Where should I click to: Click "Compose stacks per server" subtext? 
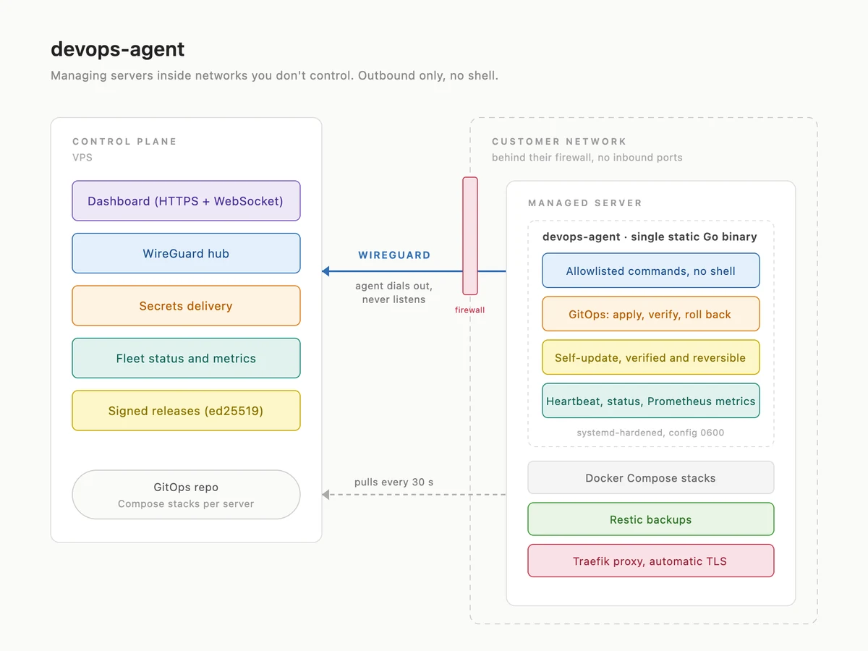click(x=186, y=504)
